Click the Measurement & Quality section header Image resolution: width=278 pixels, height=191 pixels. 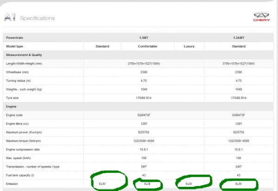point(24,55)
